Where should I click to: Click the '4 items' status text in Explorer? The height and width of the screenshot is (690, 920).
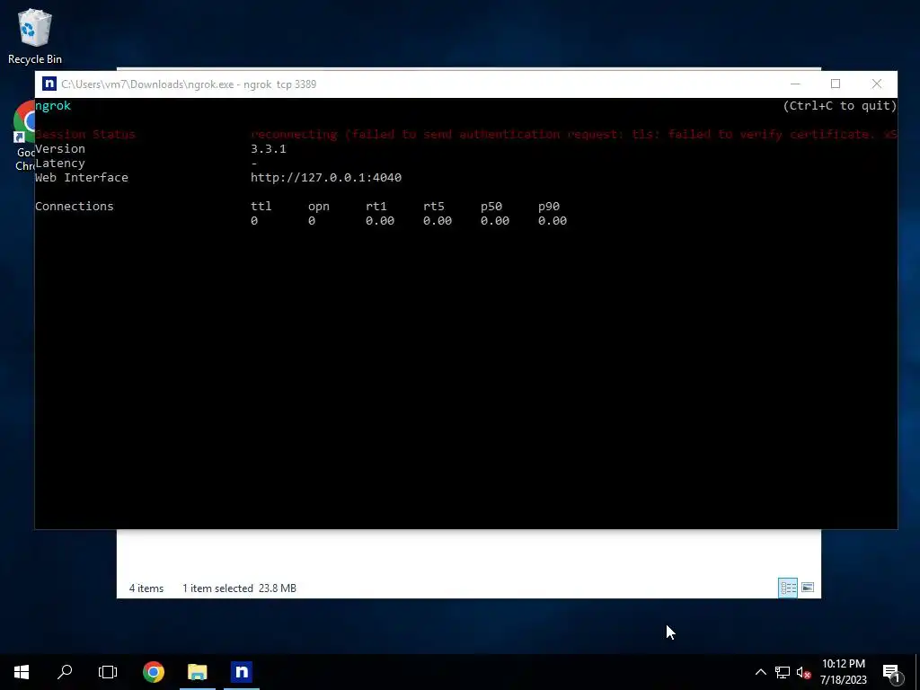coord(146,588)
